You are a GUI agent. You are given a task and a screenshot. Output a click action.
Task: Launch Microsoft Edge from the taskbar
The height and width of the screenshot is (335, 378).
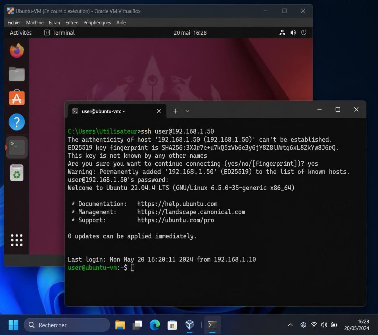pos(155,325)
